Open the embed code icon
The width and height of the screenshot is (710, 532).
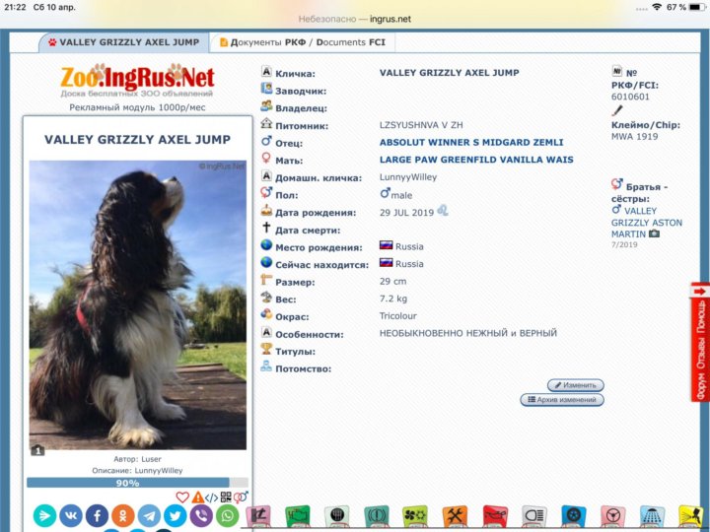tap(211, 498)
